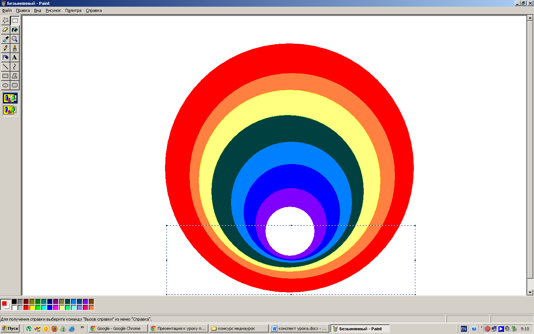Click the blue help question tray icon
The width and height of the screenshot is (534, 334).
(474, 329)
